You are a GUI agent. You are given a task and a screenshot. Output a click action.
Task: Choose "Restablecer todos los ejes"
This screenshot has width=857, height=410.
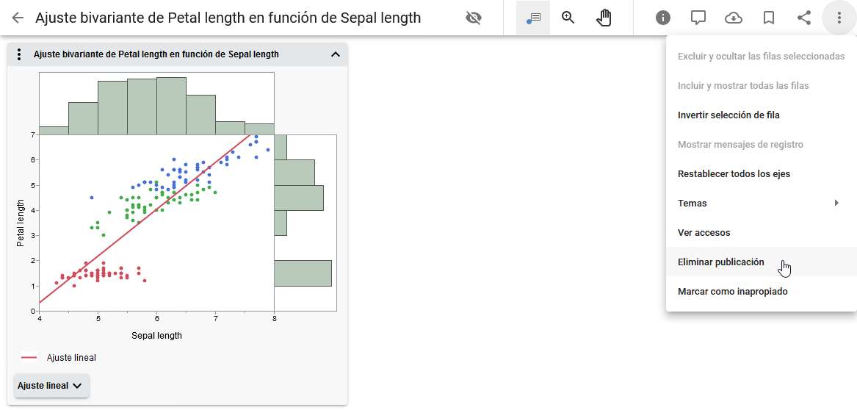734,174
